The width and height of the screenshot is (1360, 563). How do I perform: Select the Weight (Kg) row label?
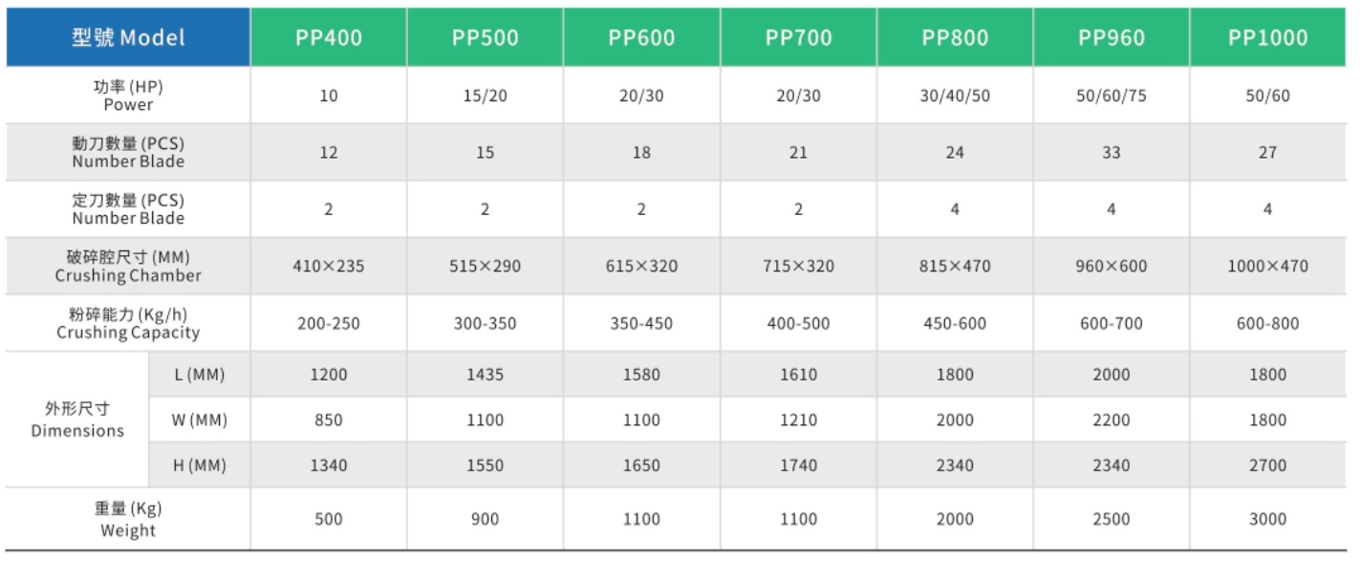tap(128, 519)
